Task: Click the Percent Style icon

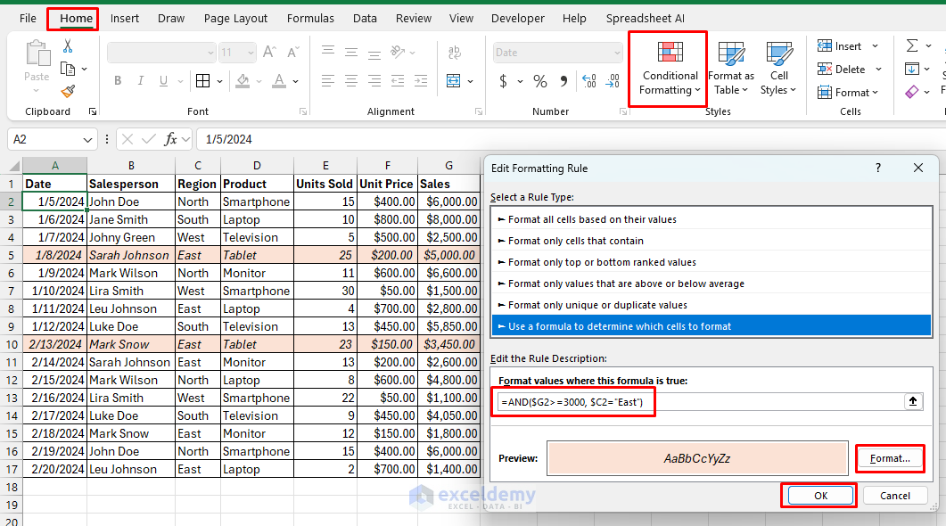Action: 539,81
